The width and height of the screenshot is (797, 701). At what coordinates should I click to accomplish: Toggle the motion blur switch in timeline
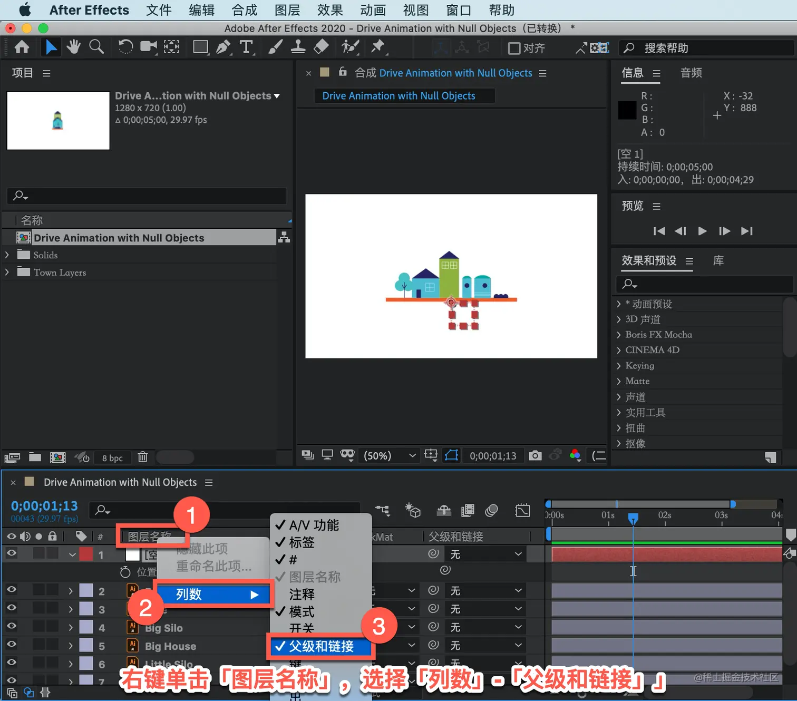(492, 510)
